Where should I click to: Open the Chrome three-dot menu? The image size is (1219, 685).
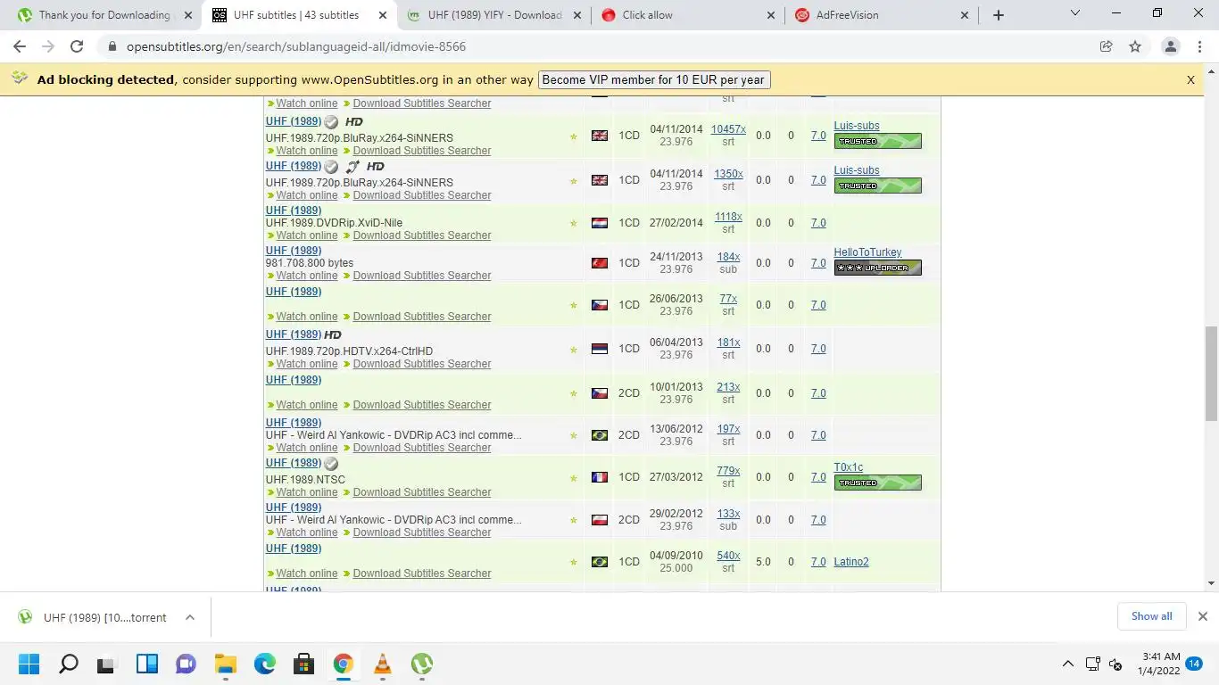pyautogui.click(x=1199, y=46)
